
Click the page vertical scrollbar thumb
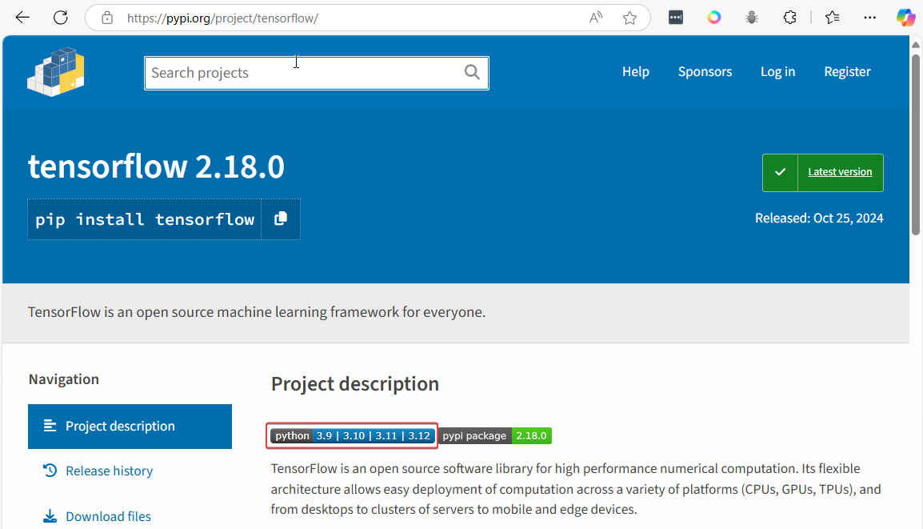(915, 145)
